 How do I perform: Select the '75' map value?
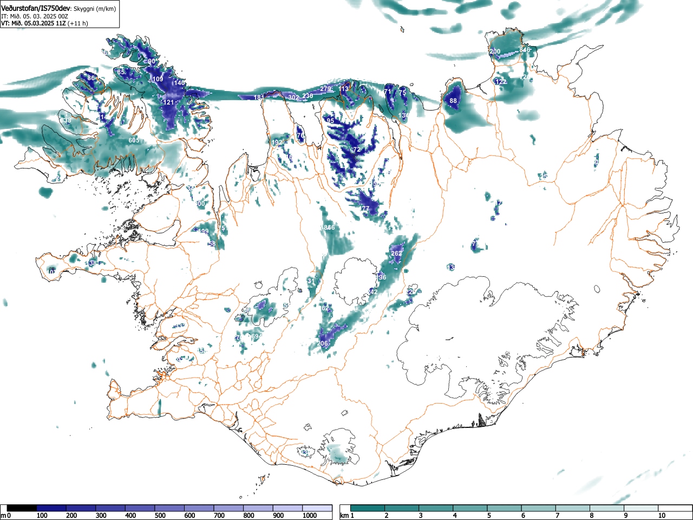pos(402,93)
